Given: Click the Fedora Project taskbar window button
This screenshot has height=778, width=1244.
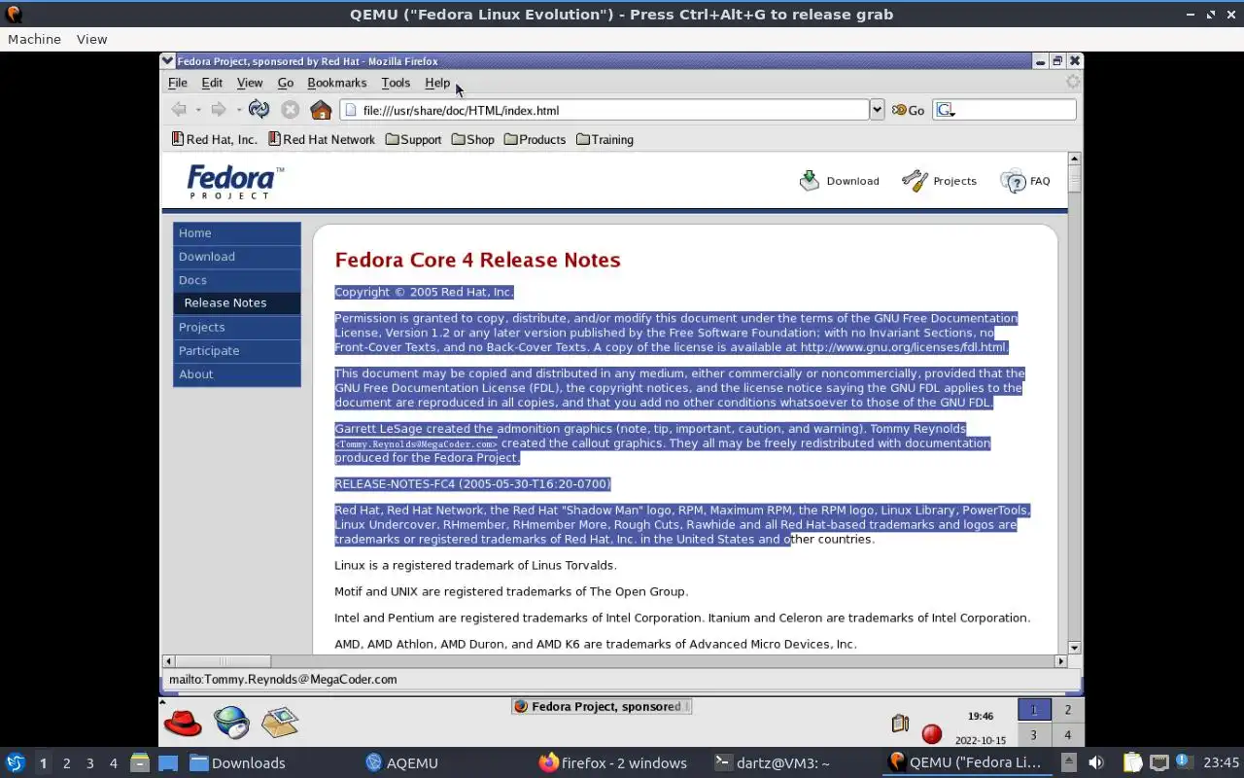Looking at the screenshot, I should (x=601, y=707).
